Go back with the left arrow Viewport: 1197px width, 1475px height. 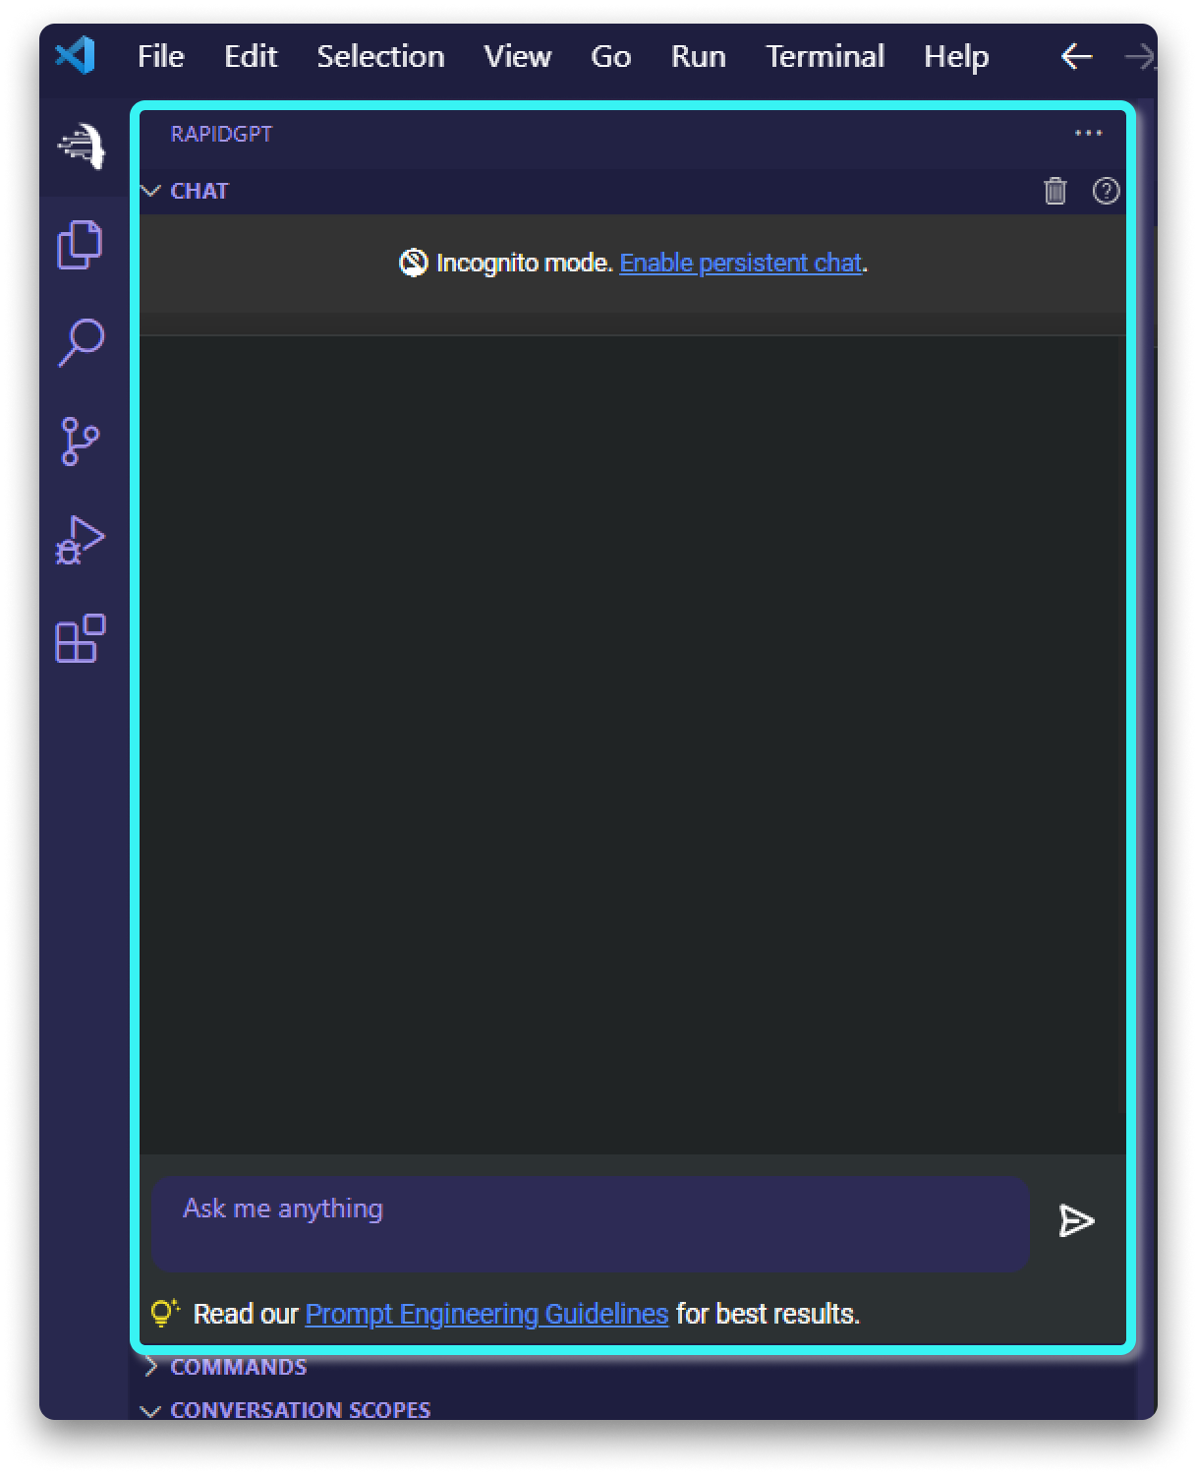[x=1076, y=56]
